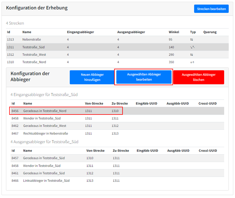This screenshot has height=198, width=235.
Task: Click Ausgewählten Abbieger bearbeiten
Action: click(144, 77)
